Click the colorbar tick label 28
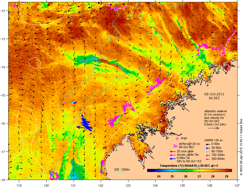 (x=213, y=176)
